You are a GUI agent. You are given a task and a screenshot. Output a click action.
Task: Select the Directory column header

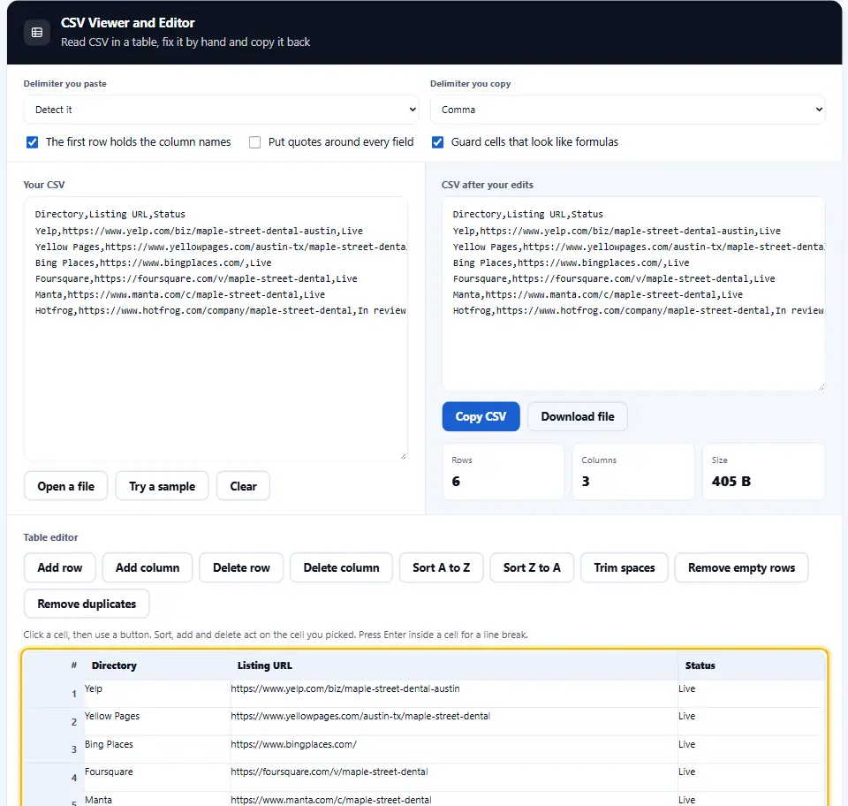click(x=157, y=665)
